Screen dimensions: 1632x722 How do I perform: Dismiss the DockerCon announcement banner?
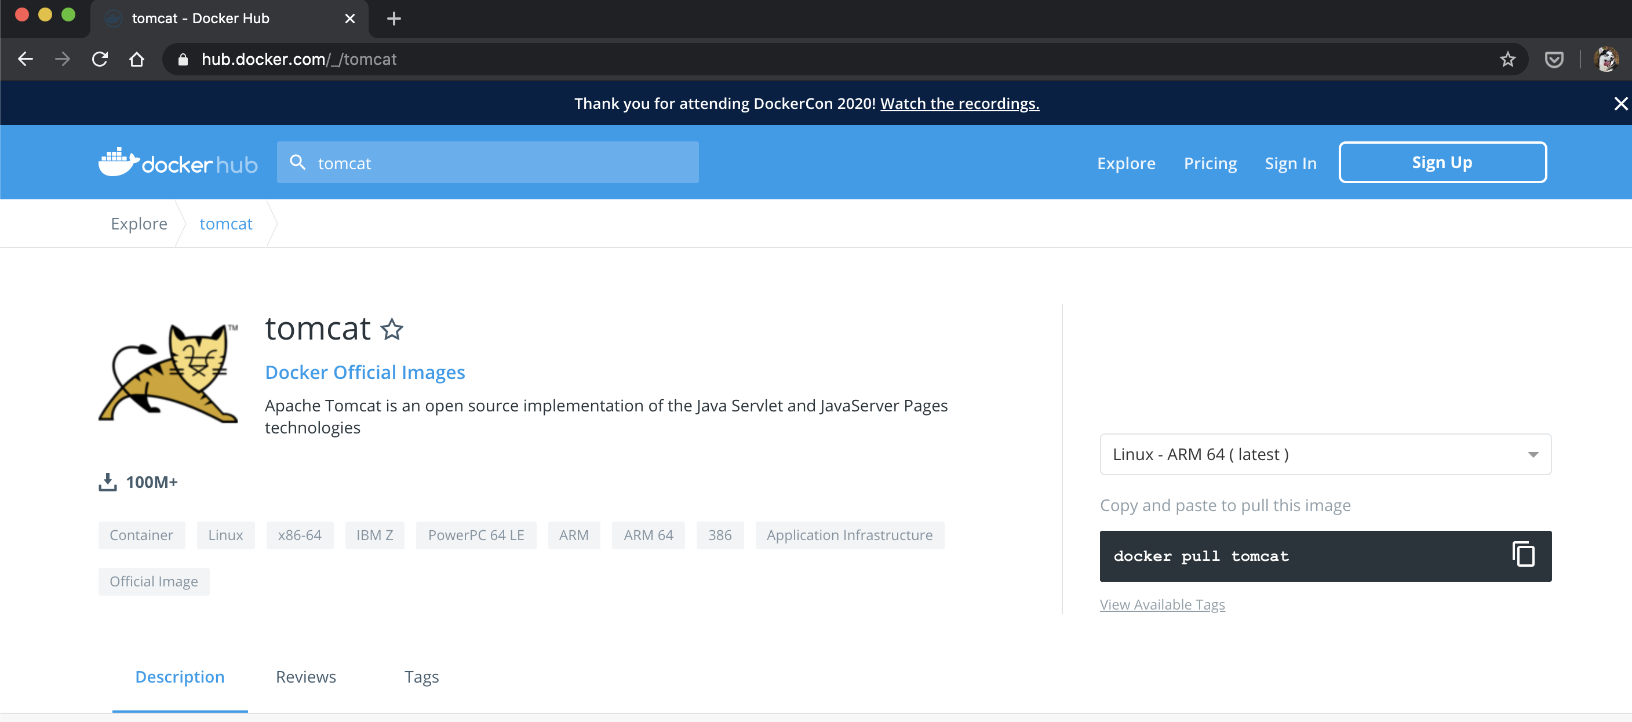point(1620,103)
